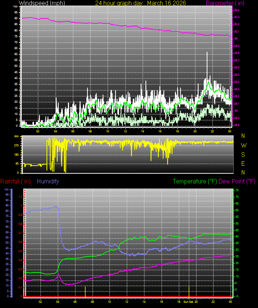Click wind direction axis value "180"

[17, 155]
